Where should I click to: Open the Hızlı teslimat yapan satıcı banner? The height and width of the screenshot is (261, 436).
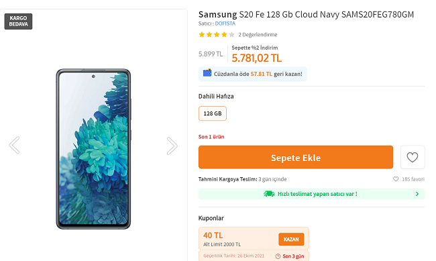point(311,194)
